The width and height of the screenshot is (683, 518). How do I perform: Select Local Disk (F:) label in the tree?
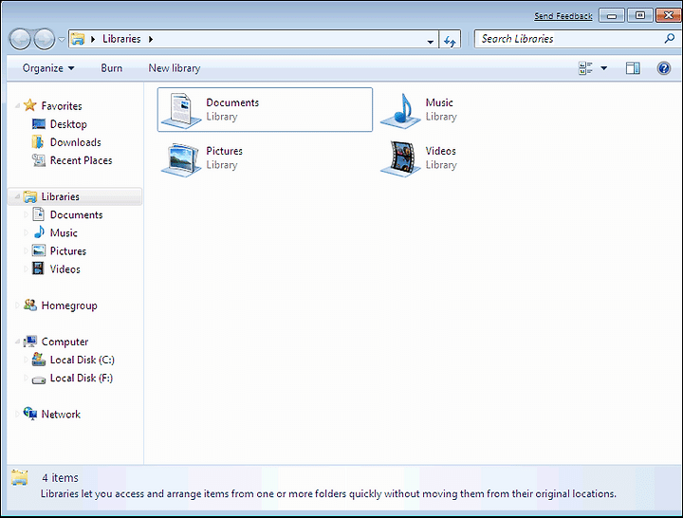click(x=82, y=379)
